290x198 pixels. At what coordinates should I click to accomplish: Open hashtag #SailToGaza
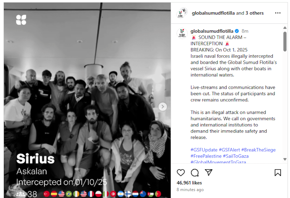coord(236,156)
